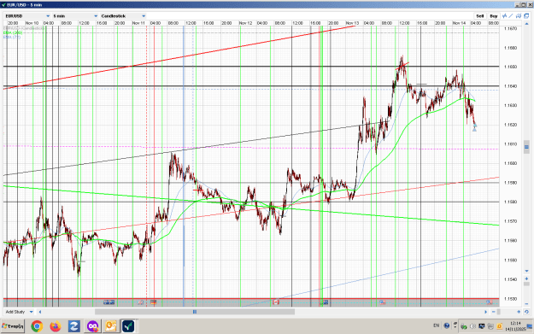The image size is (534, 334).
Task: Open the purple mask browser taskbar icon
Action: tap(92, 326)
